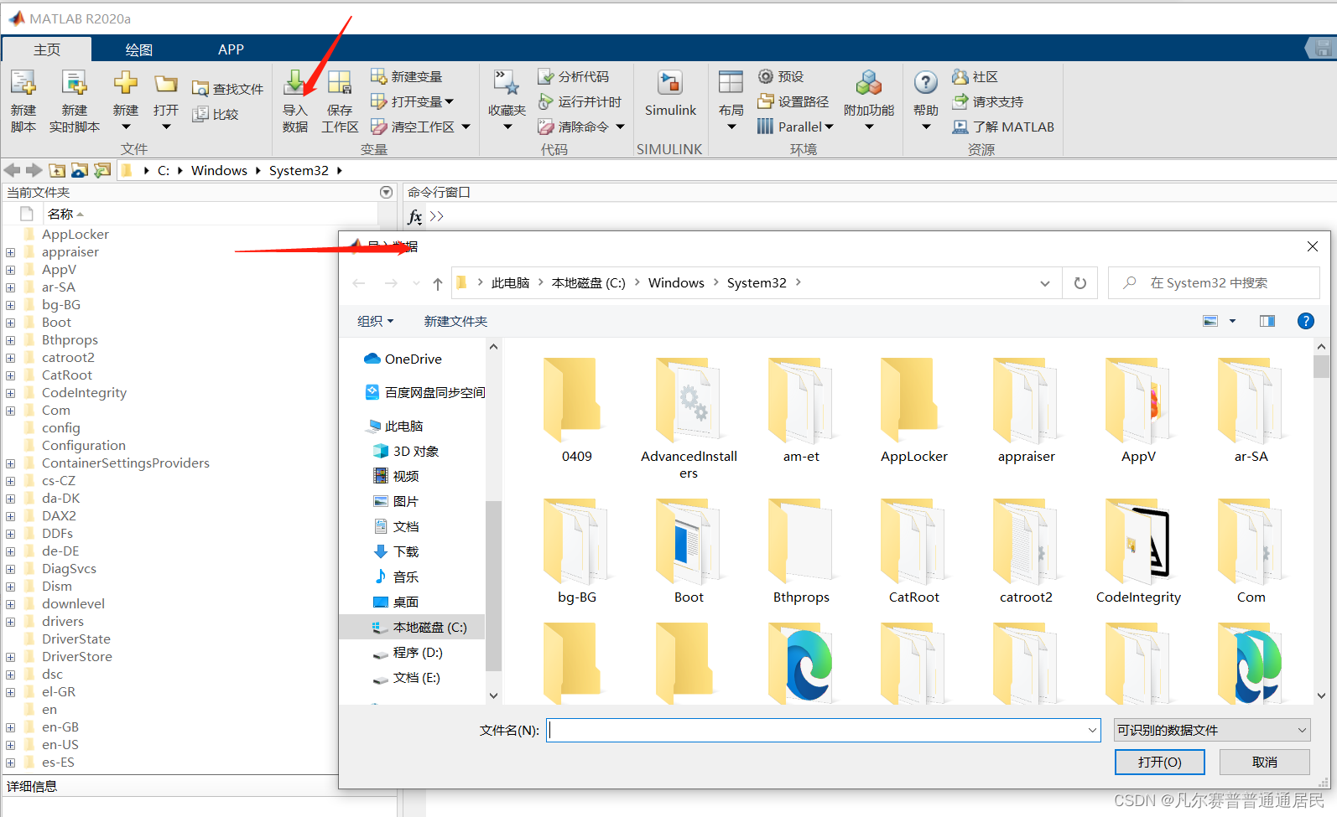Click the 在 System32 中搜索 box
This screenshot has height=817, width=1337.
[x=1214, y=283]
